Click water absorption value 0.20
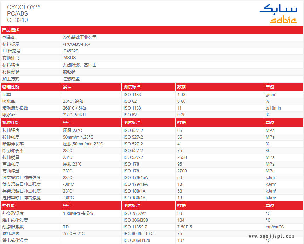This screenshot has width=304, height=244. (182, 115)
